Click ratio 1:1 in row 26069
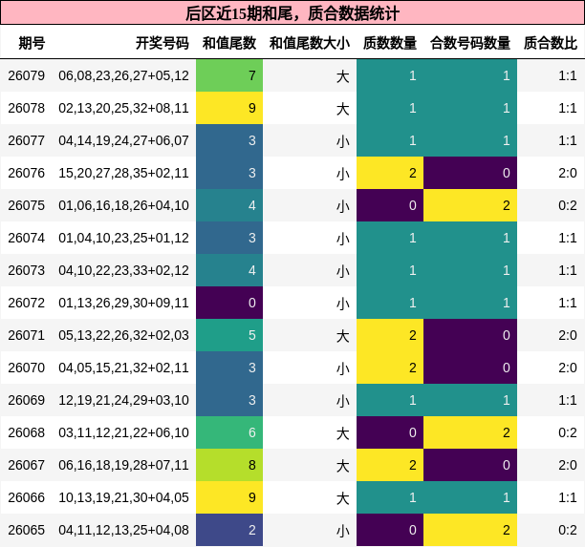The width and height of the screenshot is (585, 547). click(x=568, y=400)
